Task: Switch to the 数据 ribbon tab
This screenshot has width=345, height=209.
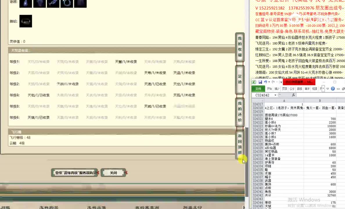Action: 300,89
